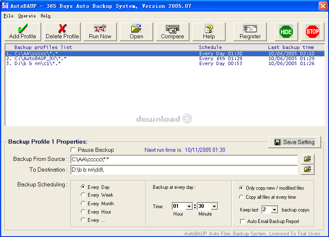Click the red STOP sign button
The height and width of the screenshot is (237, 329).
[x=313, y=32]
